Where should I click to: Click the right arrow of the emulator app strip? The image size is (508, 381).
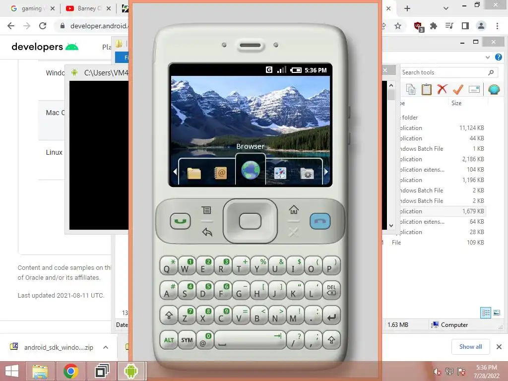pos(326,172)
